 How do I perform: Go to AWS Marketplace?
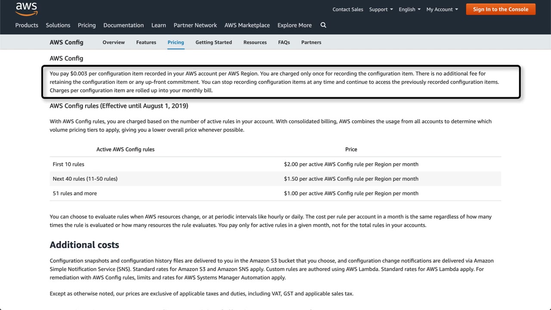tap(247, 25)
